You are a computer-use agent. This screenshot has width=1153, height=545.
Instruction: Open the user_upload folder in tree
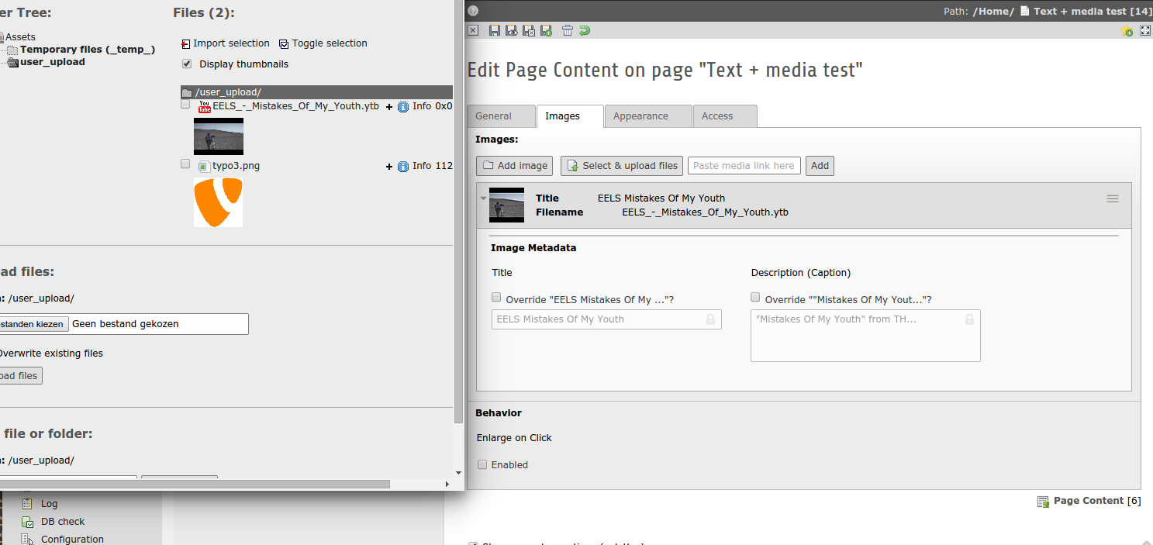click(53, 62)
